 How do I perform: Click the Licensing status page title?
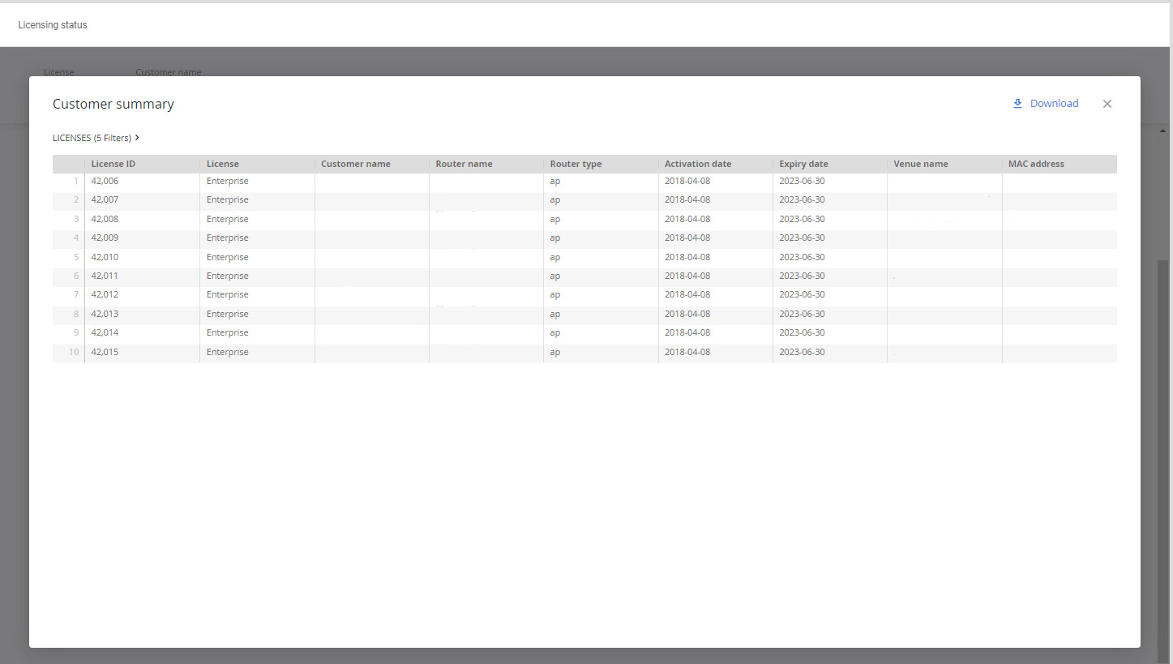point(53,25)
